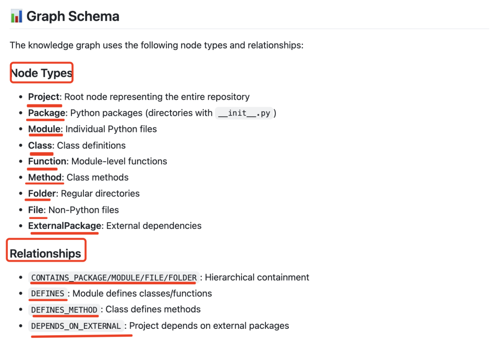Viewport: 495px width, 343px height.
Task: Click the bold Module term
Action: point(44,129)
